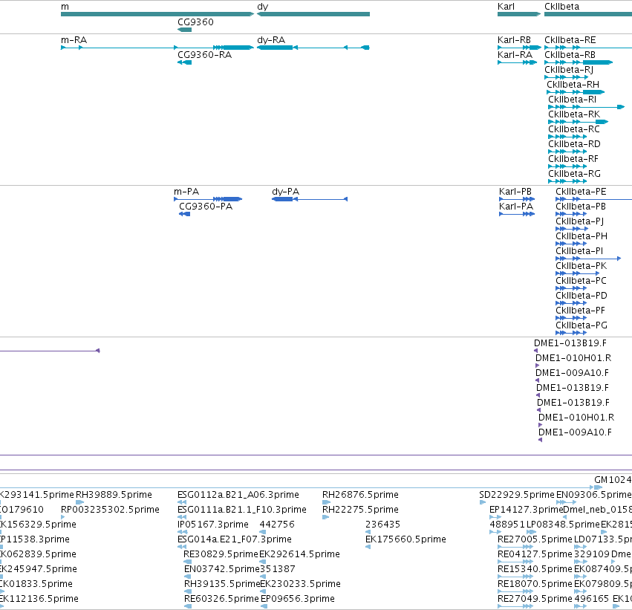Select EK230233.5prime EST label
Viewport: 632px width, 610px height.
tap(301, 584)
